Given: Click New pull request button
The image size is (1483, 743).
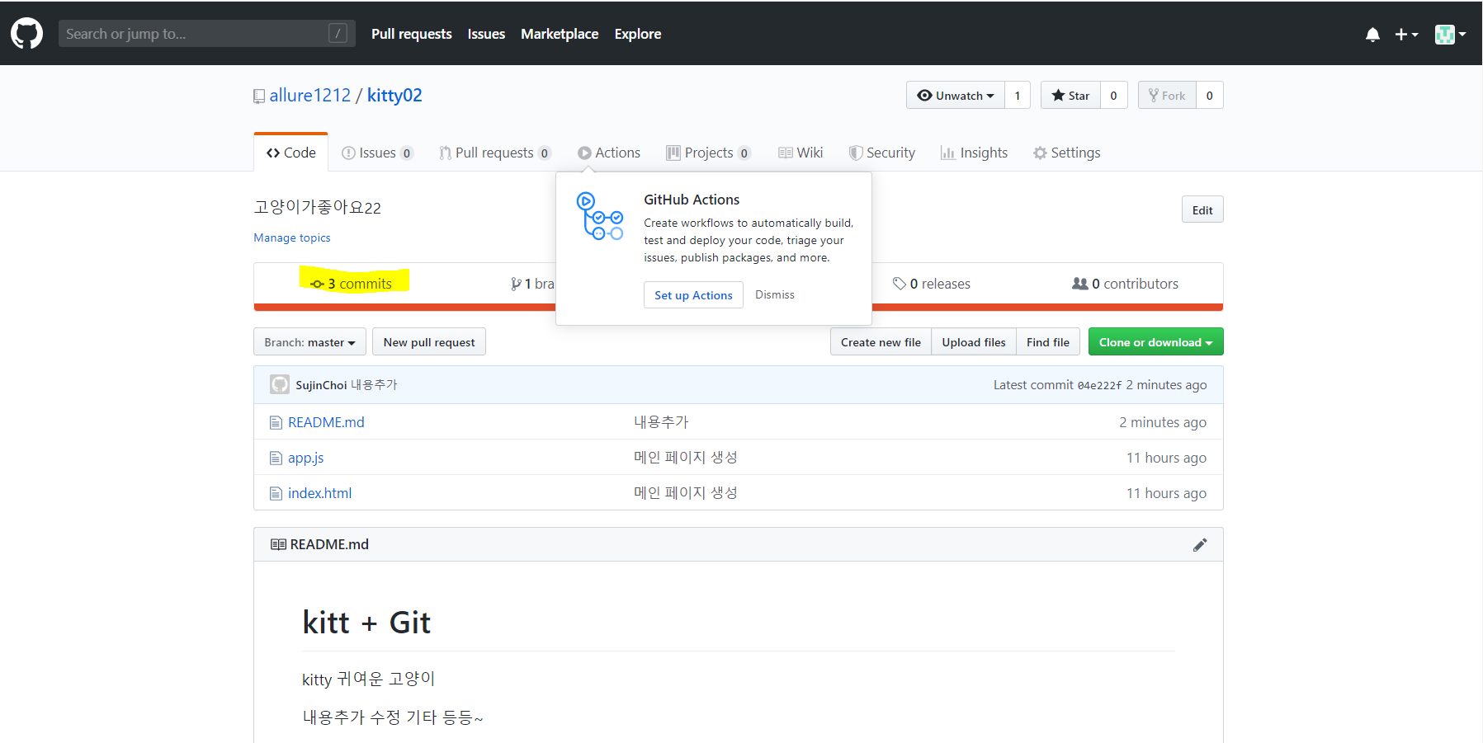Looking at the screenshot, I should (429, 342).
